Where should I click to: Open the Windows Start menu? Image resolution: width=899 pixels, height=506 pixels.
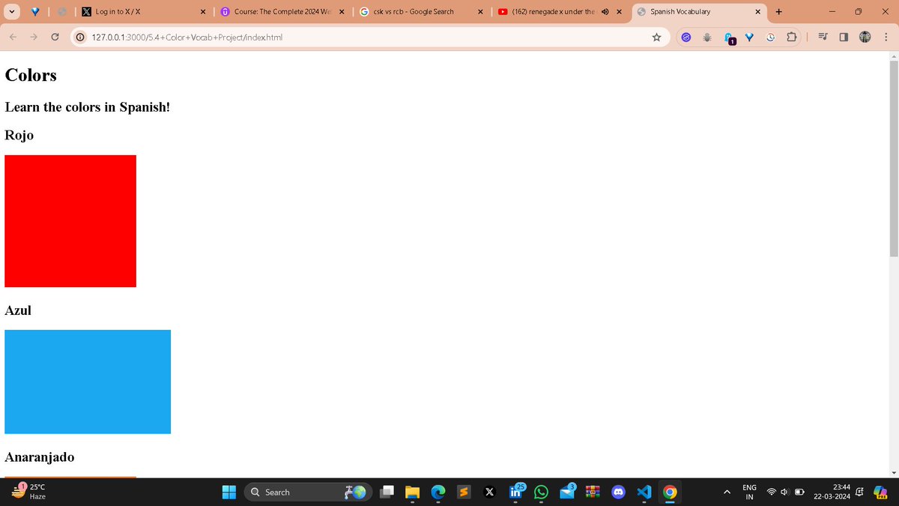(229, 493)
